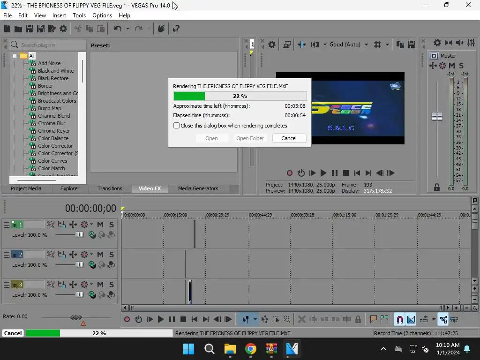The image size is (480, 360).
Task: Click the playback Rate slider handle
Action: point(76,317)
